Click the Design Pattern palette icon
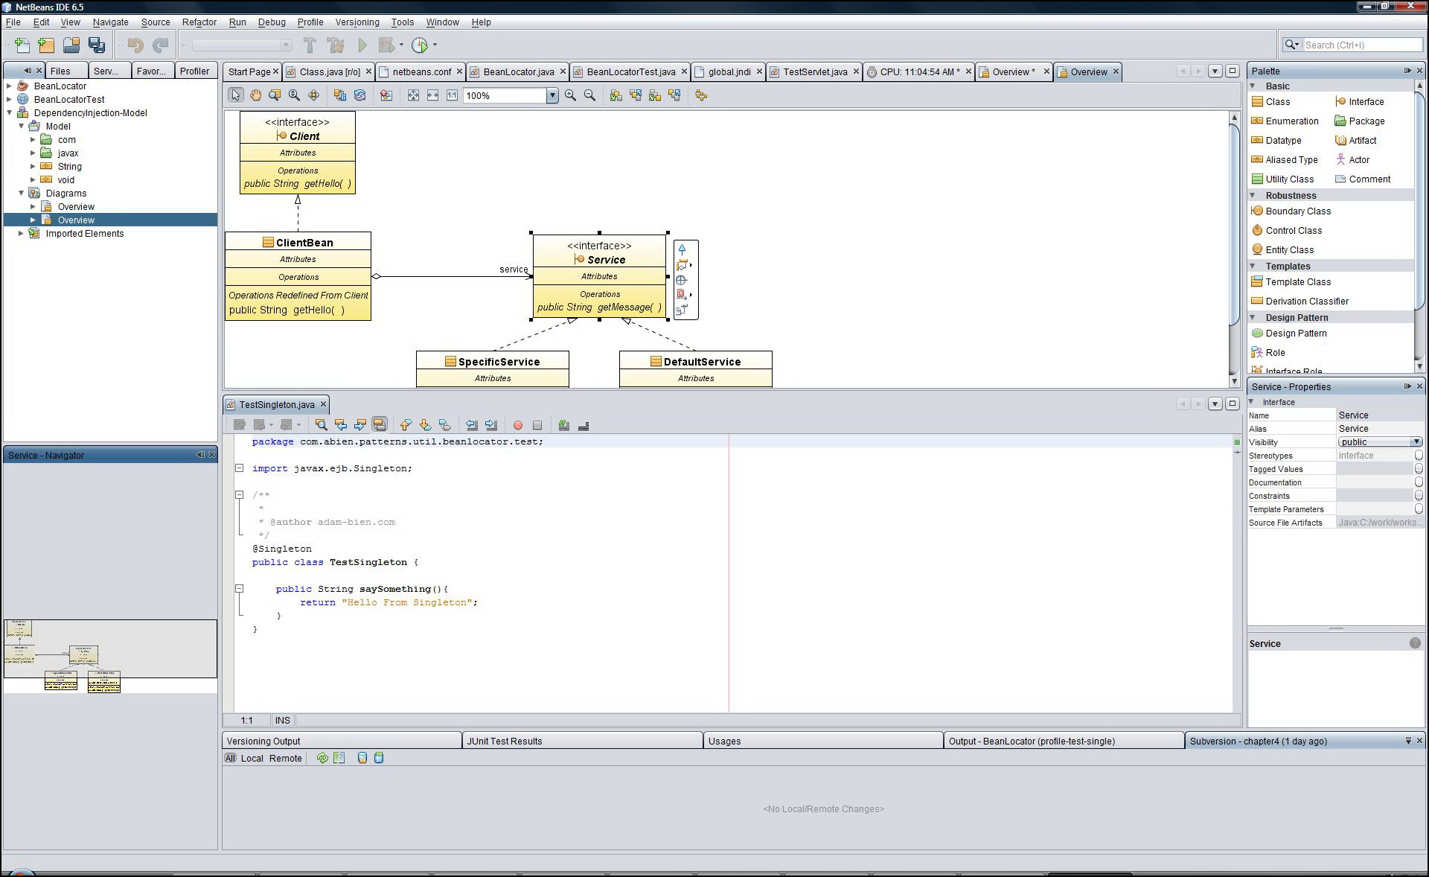 [x=1258, y=333]
